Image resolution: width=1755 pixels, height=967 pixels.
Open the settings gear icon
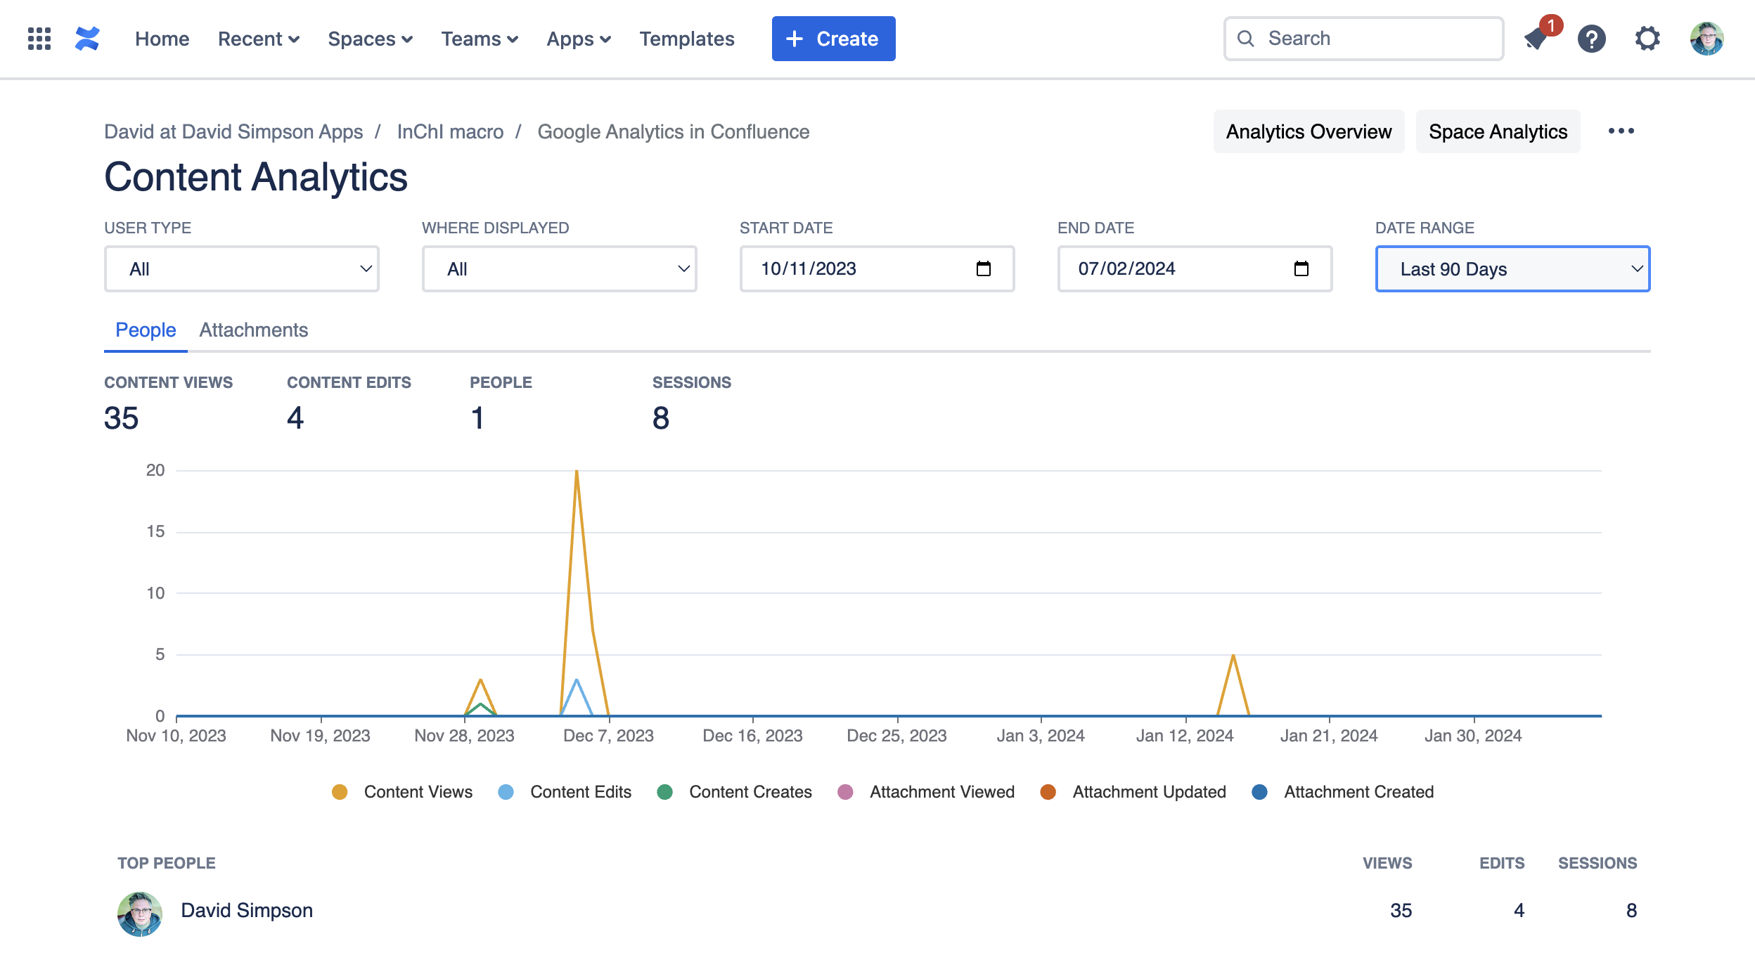(x=1647, y=39)
